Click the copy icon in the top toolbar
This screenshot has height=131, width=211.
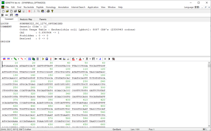point(38,11)
